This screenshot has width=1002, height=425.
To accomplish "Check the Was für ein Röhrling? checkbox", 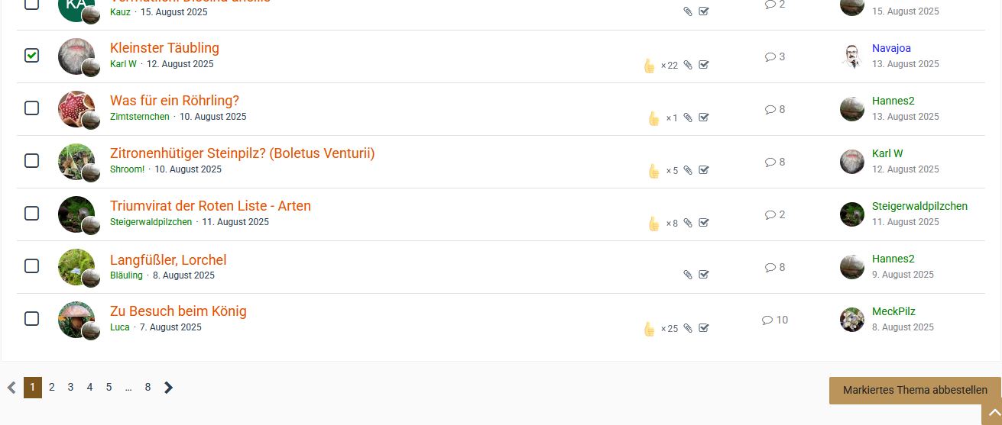I will 31,108.
